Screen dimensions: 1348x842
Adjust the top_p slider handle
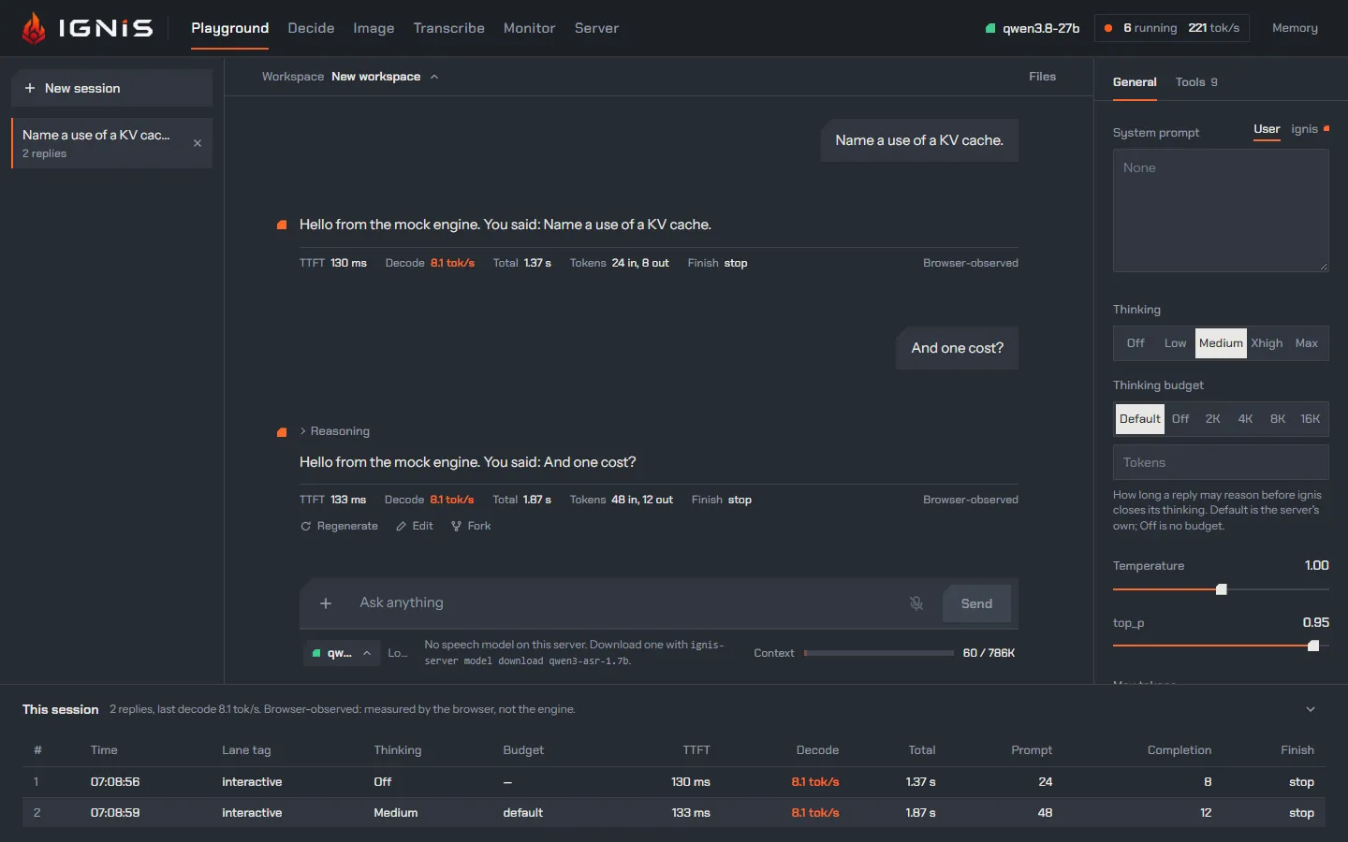coord(1313,646)
